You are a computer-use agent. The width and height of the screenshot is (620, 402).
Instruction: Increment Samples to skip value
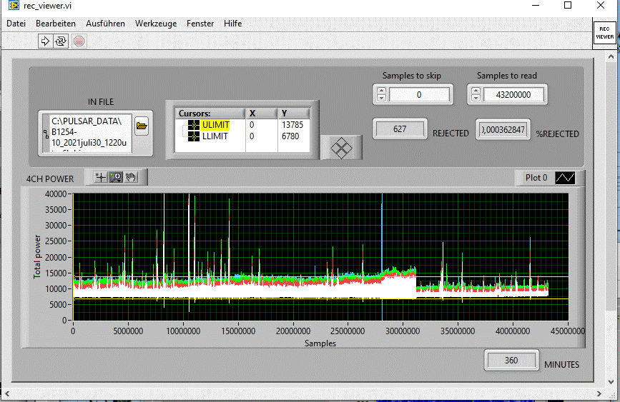click(382, 91)
